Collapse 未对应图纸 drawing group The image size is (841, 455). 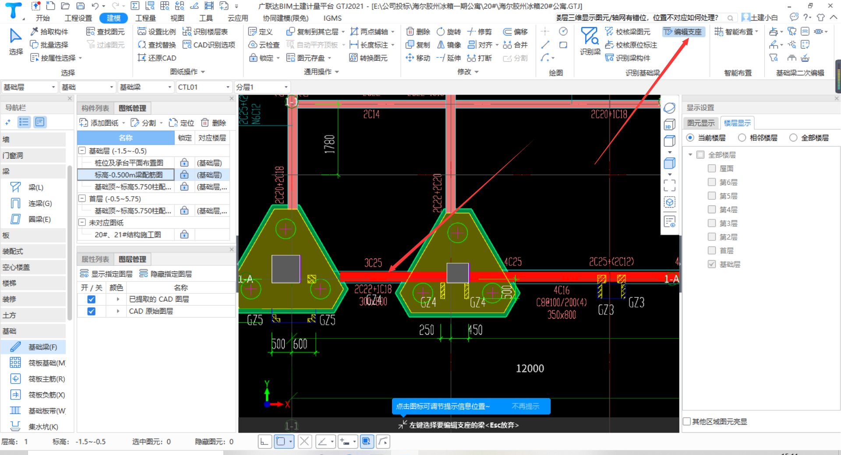pyautogui.click(x=82, y=222)
